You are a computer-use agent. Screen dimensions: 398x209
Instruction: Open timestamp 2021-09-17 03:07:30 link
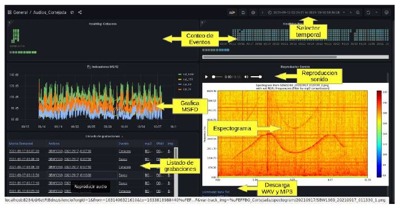tap(24, 151)
